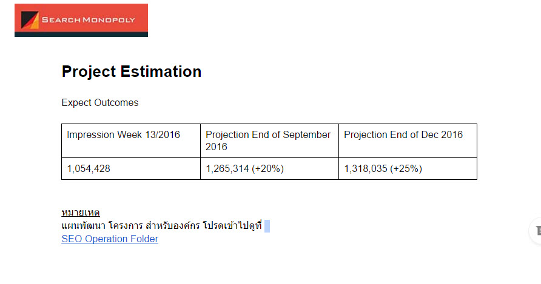This screenshot has height=284, width=541.
Task: Click the (+20%) growth text
Action: 267,169
